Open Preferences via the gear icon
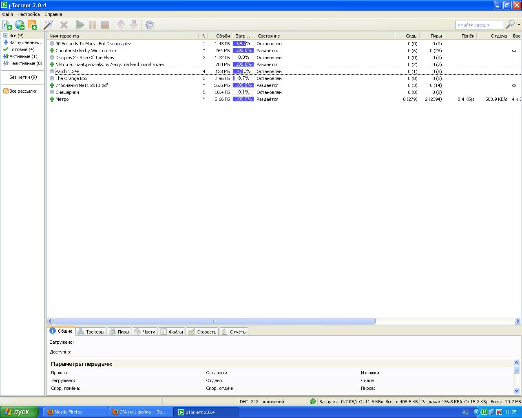This screenshot has height=418, width=522. point(150,25)
